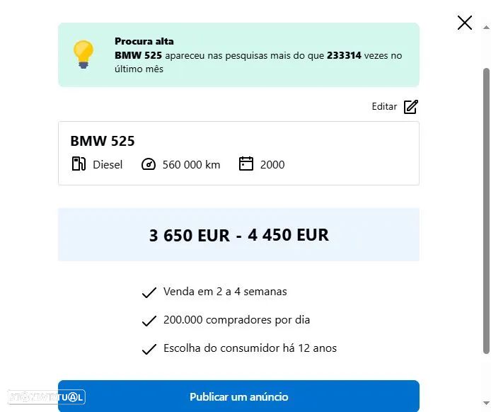The height and width of the screenshot is (412, 491).
Task: Close the valuation dialog
Action: pos(465,23)
